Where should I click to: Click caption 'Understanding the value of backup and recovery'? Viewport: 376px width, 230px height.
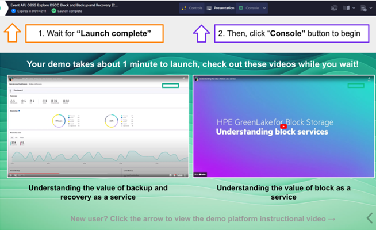pos(98,193)
